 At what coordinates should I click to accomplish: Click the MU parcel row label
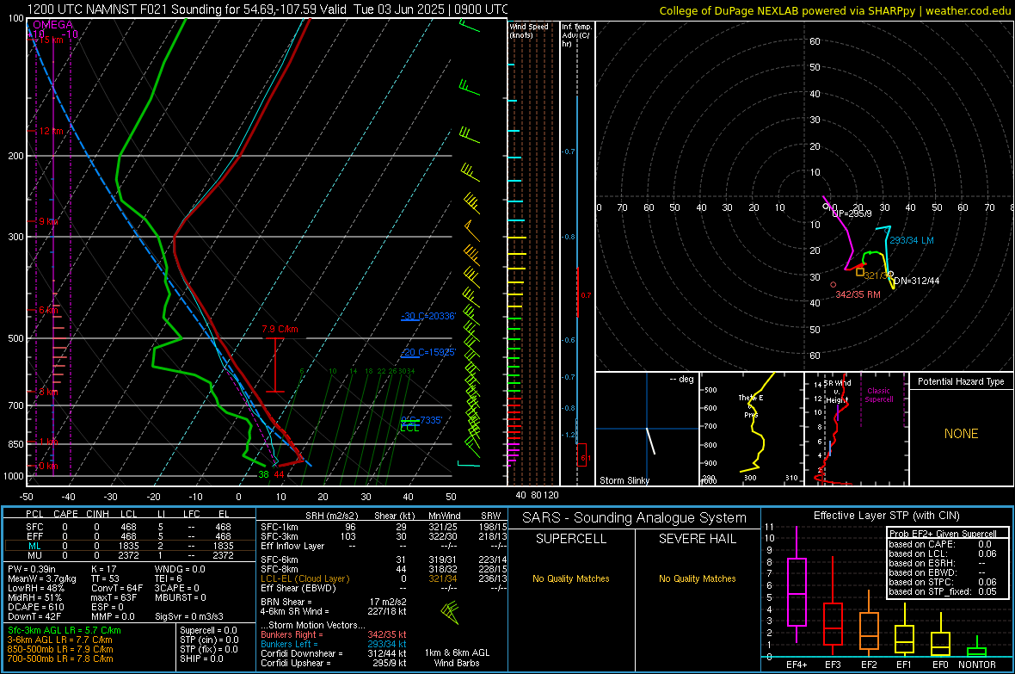click(x=34, y=555)
